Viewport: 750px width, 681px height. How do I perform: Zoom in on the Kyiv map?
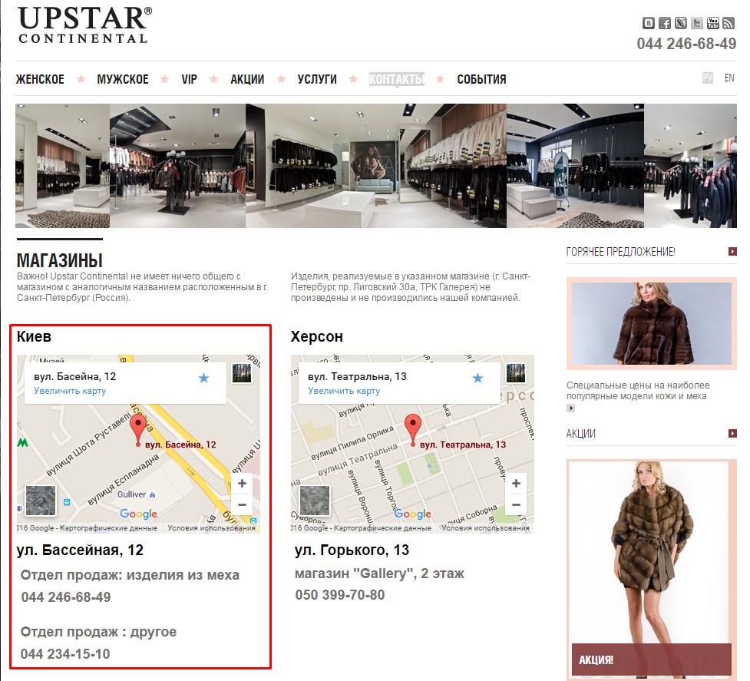click(x=242, y=484)
